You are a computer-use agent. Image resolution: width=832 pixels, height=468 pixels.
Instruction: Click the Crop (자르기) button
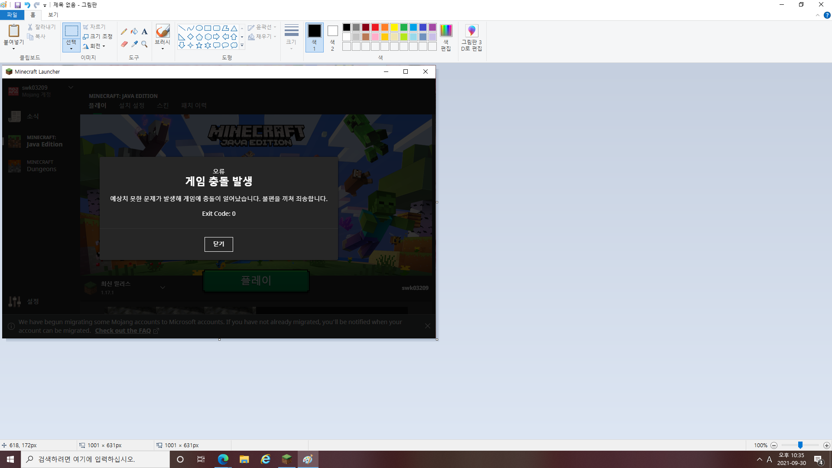(94, 27)
